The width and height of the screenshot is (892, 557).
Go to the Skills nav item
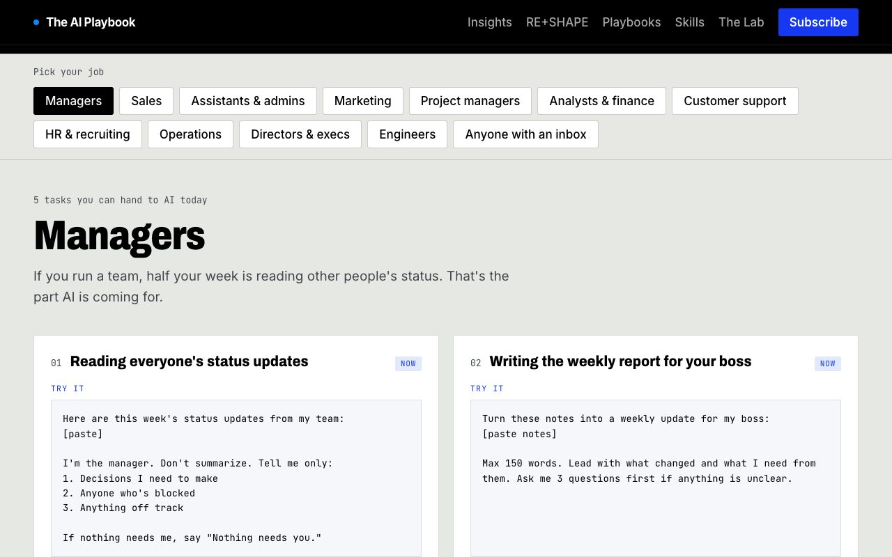(x=689, y=22)
